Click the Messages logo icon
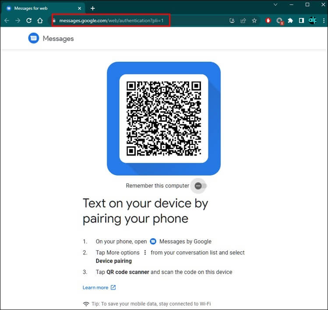Image resolution: width=328 pixels, height=310 pixels. pos(34,38)
